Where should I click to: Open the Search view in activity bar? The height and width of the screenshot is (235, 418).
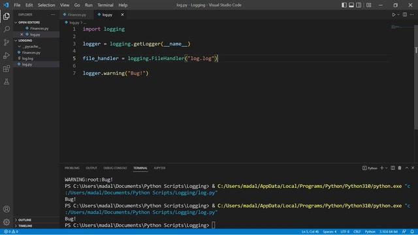7,29
